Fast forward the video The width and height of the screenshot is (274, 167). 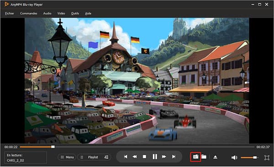pyautogui.click(x=164, y=157)
